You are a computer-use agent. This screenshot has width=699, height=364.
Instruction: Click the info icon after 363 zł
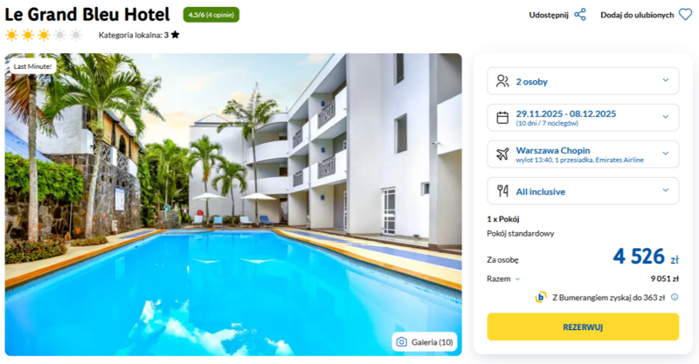point(675,297)
